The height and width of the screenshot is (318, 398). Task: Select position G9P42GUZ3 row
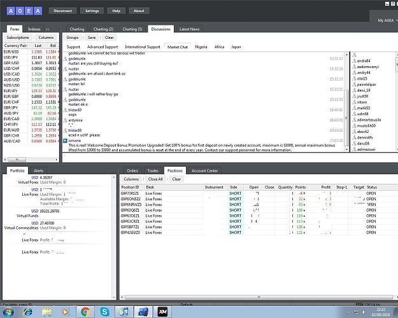tap(259, 233)
